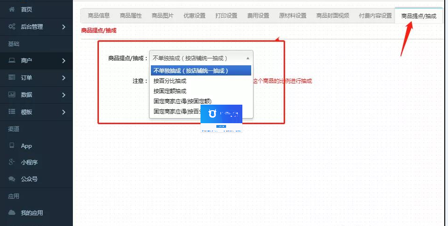
Task: Click the 小程序 icon
Action: [12, 162]
